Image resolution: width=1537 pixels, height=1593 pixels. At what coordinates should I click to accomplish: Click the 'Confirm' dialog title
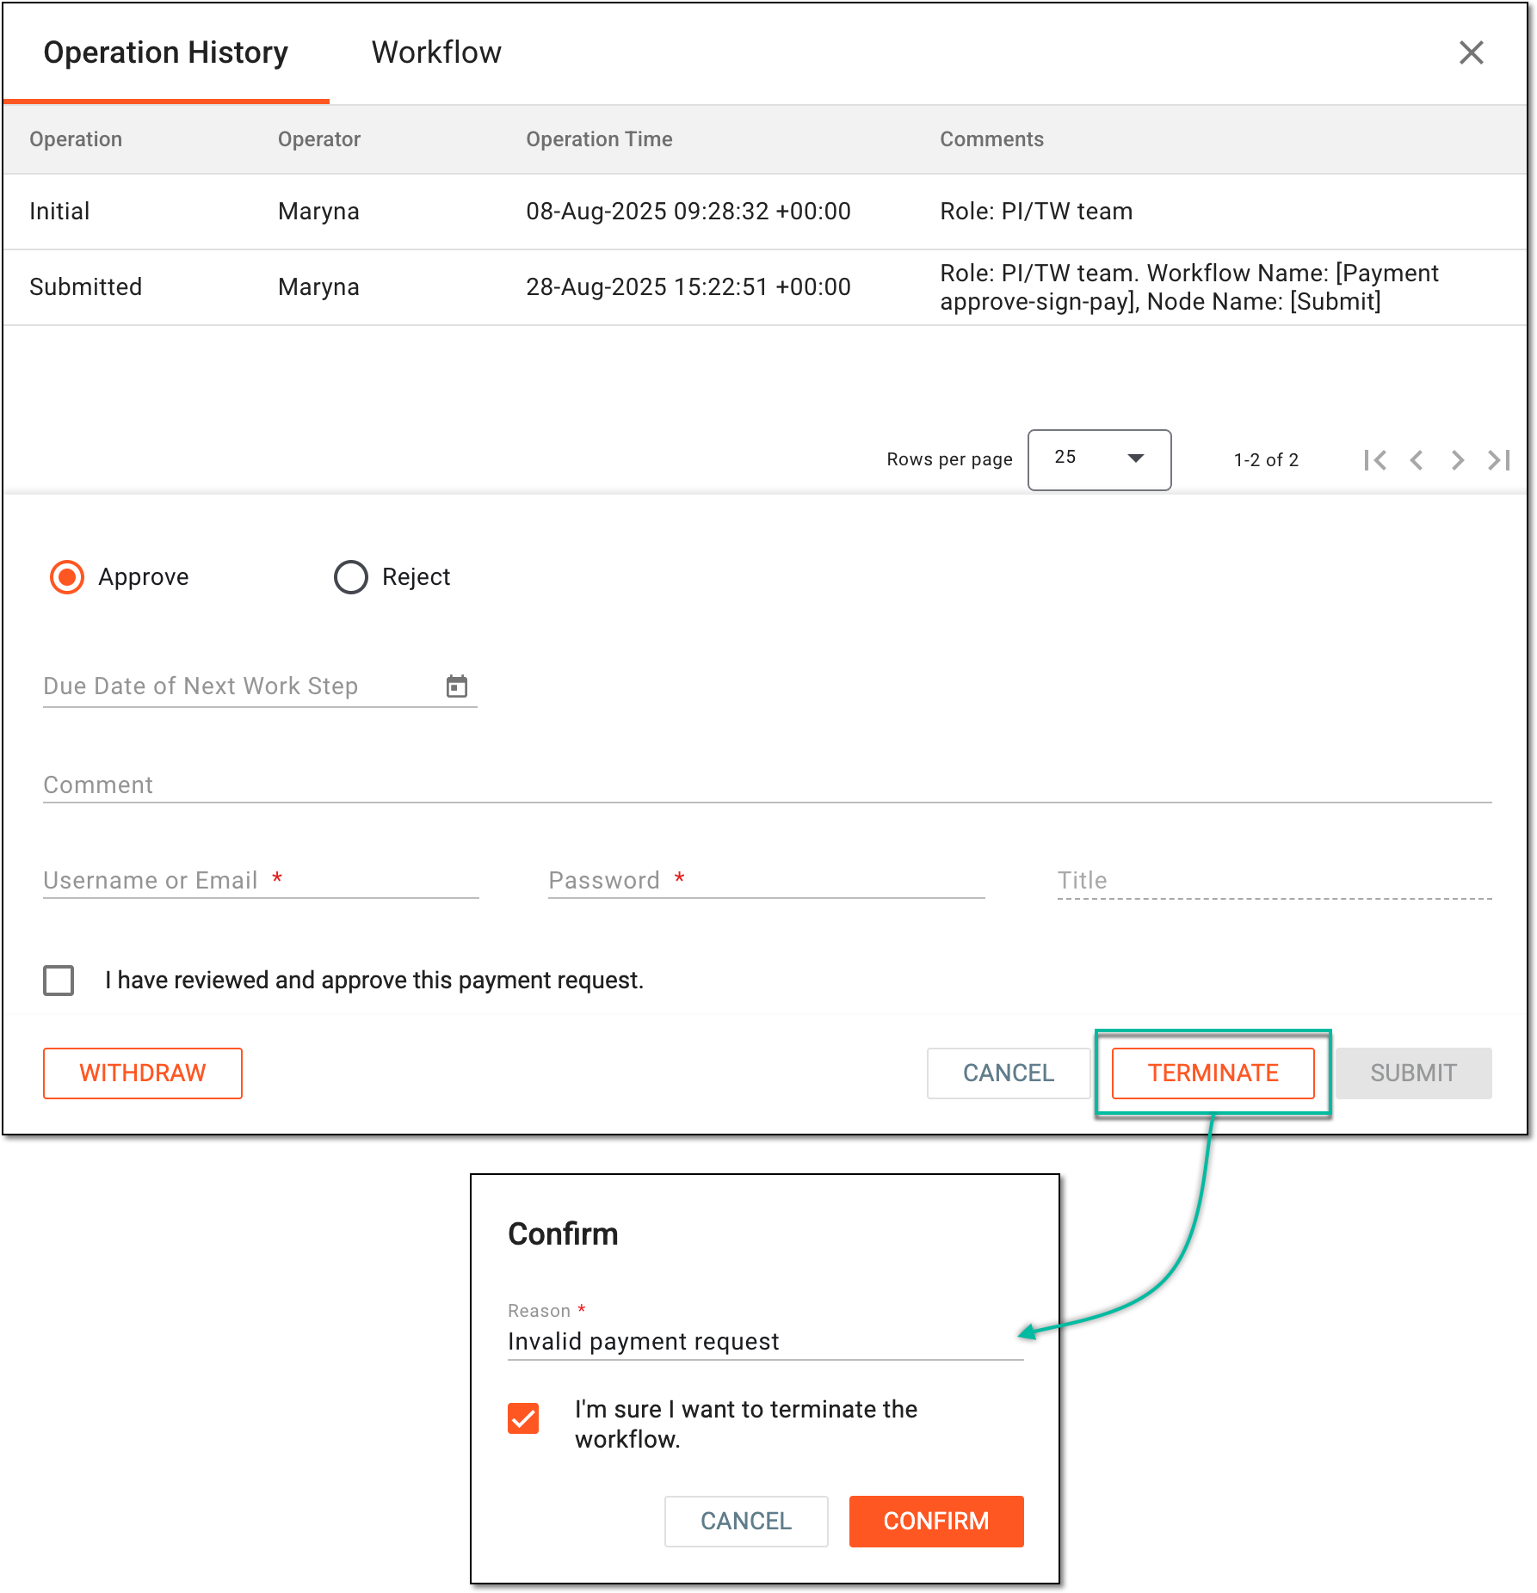coord(563,1233)
